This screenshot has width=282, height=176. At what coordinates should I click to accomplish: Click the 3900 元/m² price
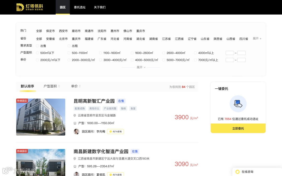point(186,117)
